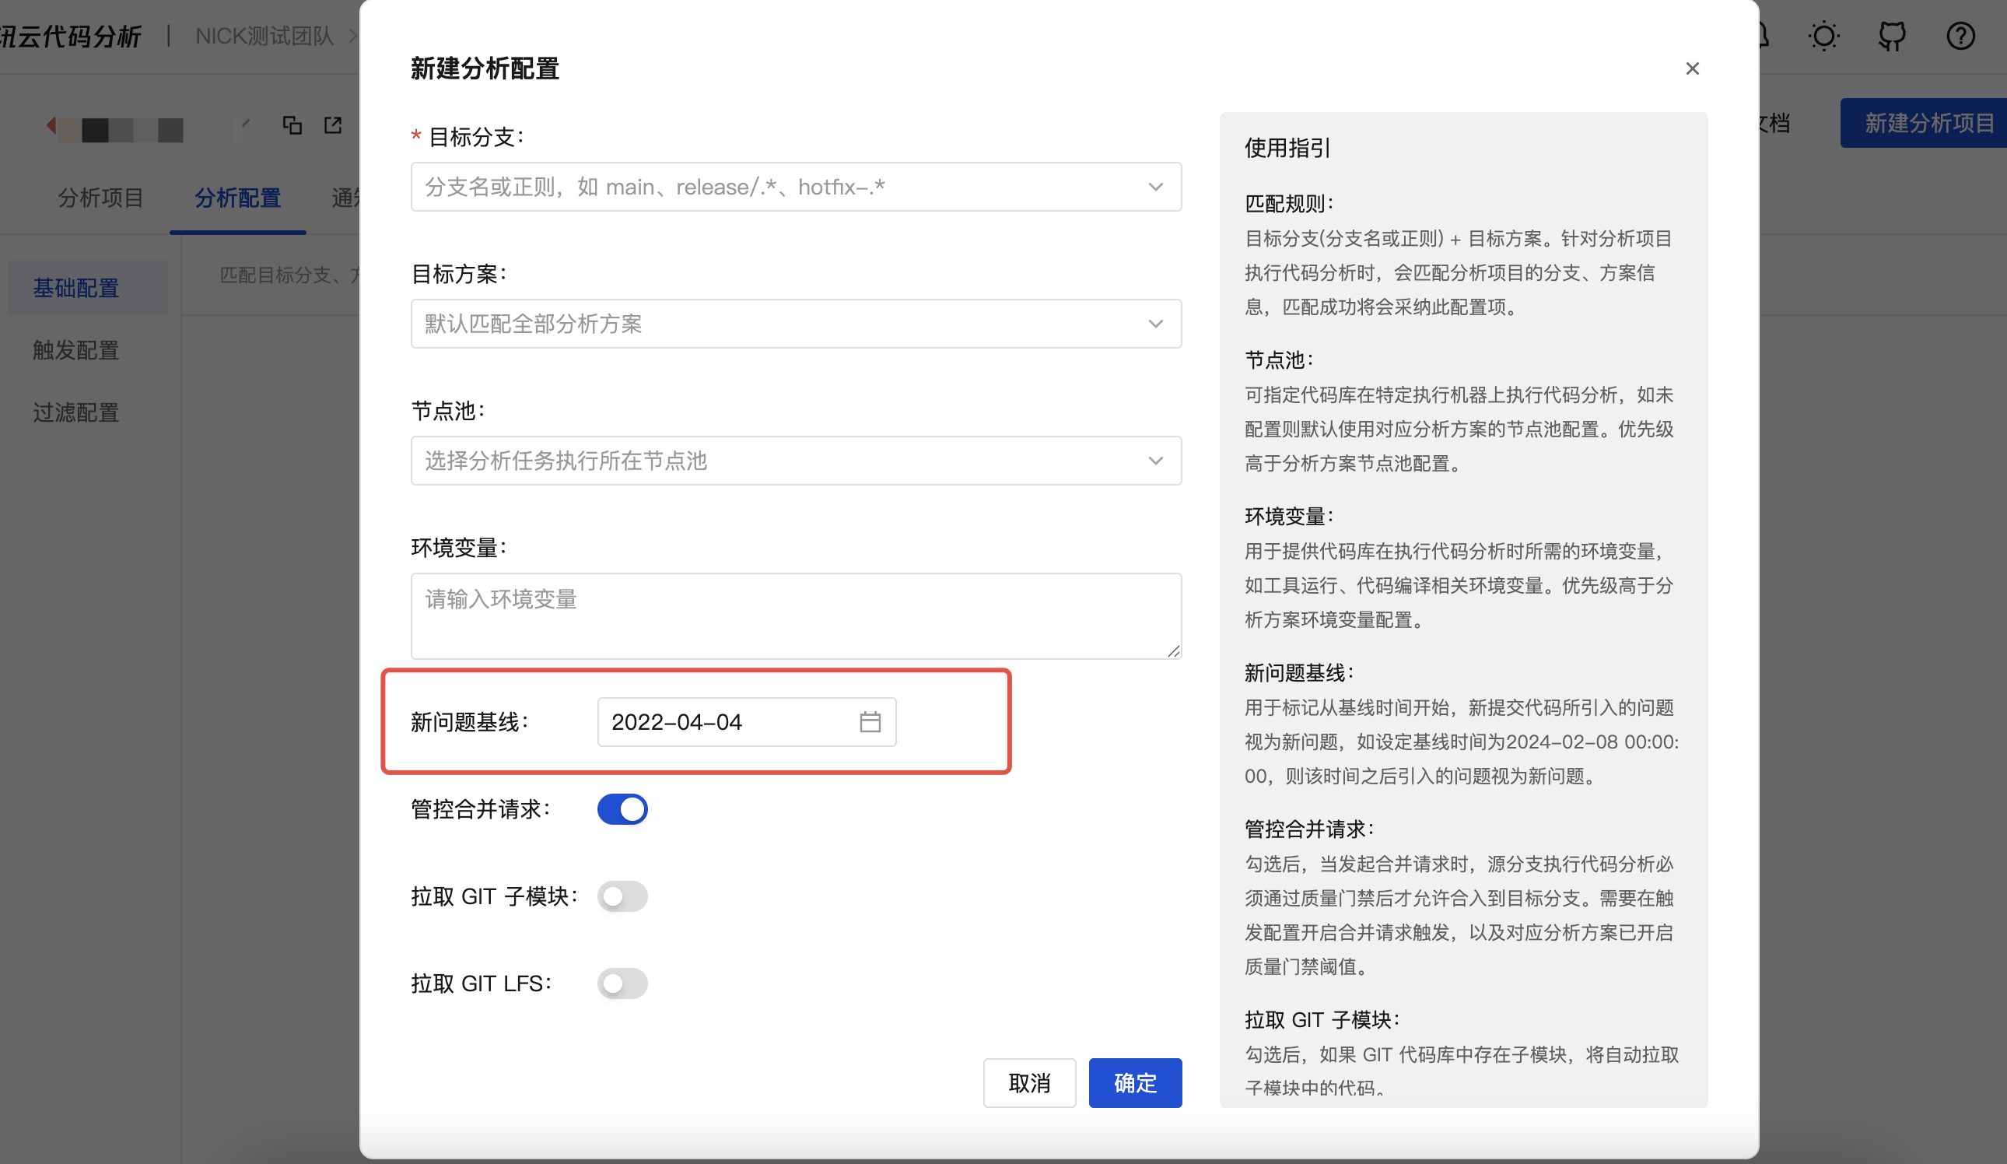Screen dimensions: 2007x1164
Task: Select 触发配置 in the left sidebar
Action: click(76, 350)
